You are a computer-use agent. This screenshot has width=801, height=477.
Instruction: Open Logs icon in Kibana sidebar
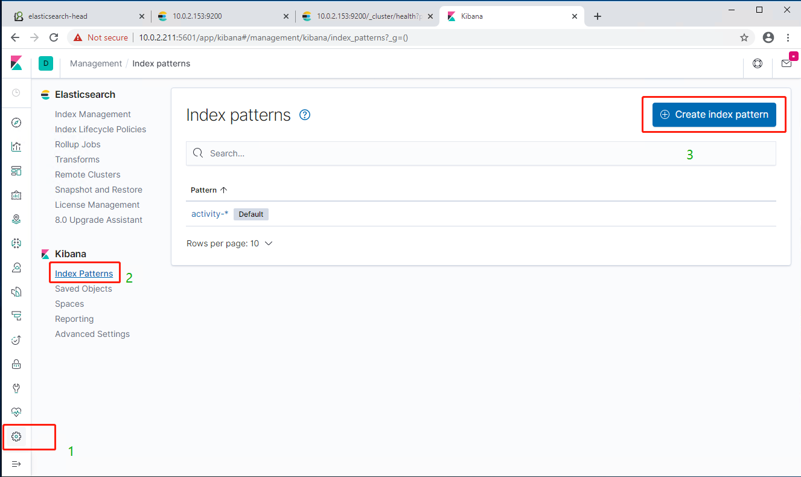16,292
